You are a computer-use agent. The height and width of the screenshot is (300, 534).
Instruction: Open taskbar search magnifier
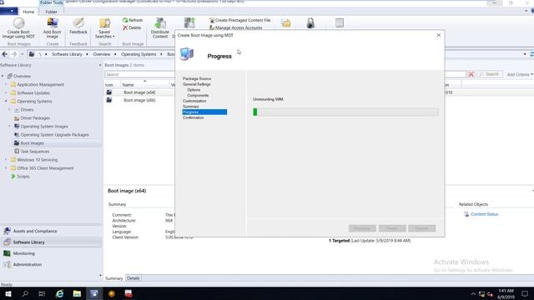tap(25, 293)
